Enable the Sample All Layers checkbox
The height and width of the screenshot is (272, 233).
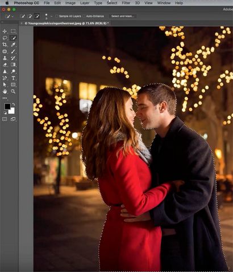pos(57,16)
